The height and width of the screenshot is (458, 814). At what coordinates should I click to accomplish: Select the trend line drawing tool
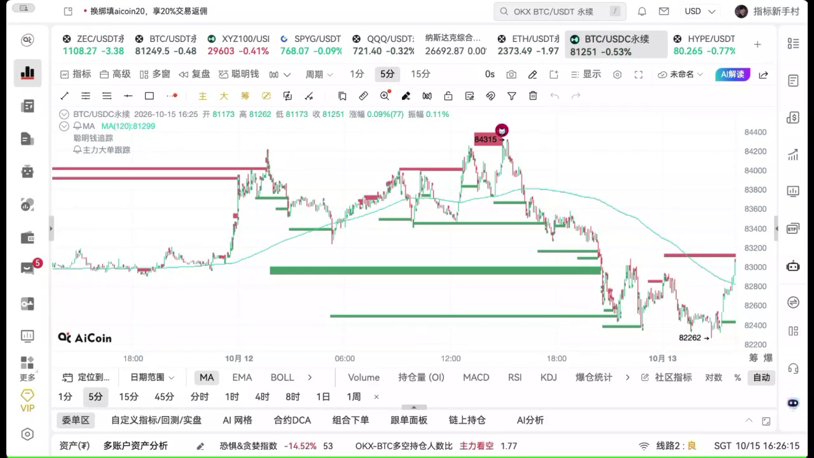point(64,96)
